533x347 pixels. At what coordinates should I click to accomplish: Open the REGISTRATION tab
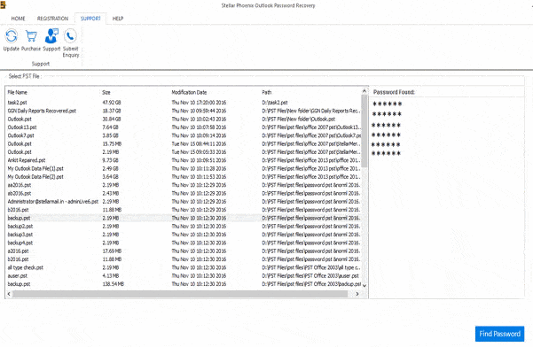52,19
